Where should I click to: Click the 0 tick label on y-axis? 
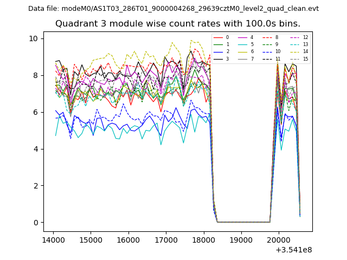(x=35, y=223)
